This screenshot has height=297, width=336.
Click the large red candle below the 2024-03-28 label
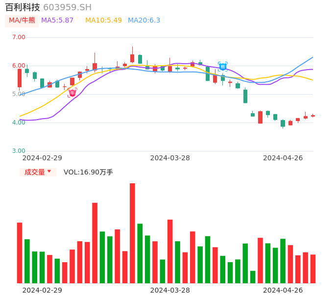tap(170, 251)
